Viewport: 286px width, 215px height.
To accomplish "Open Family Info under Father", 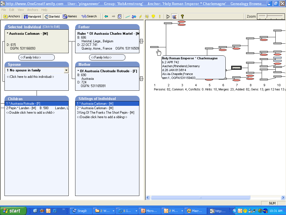I will point(107,57).
